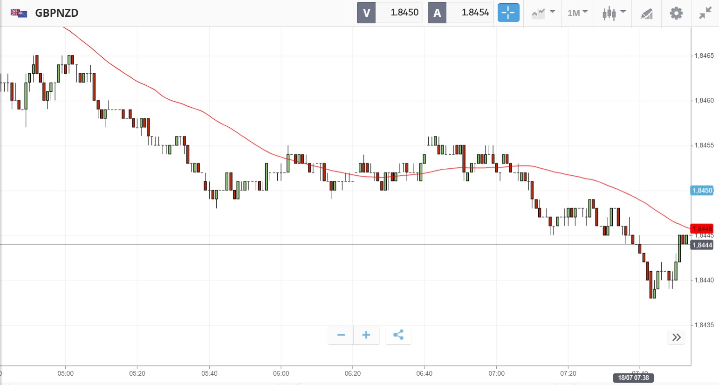The width and height of the screenshot is (719, 385).
Task: Open the candlestick chart type dropdown
Action: click(x=613, y=13)
